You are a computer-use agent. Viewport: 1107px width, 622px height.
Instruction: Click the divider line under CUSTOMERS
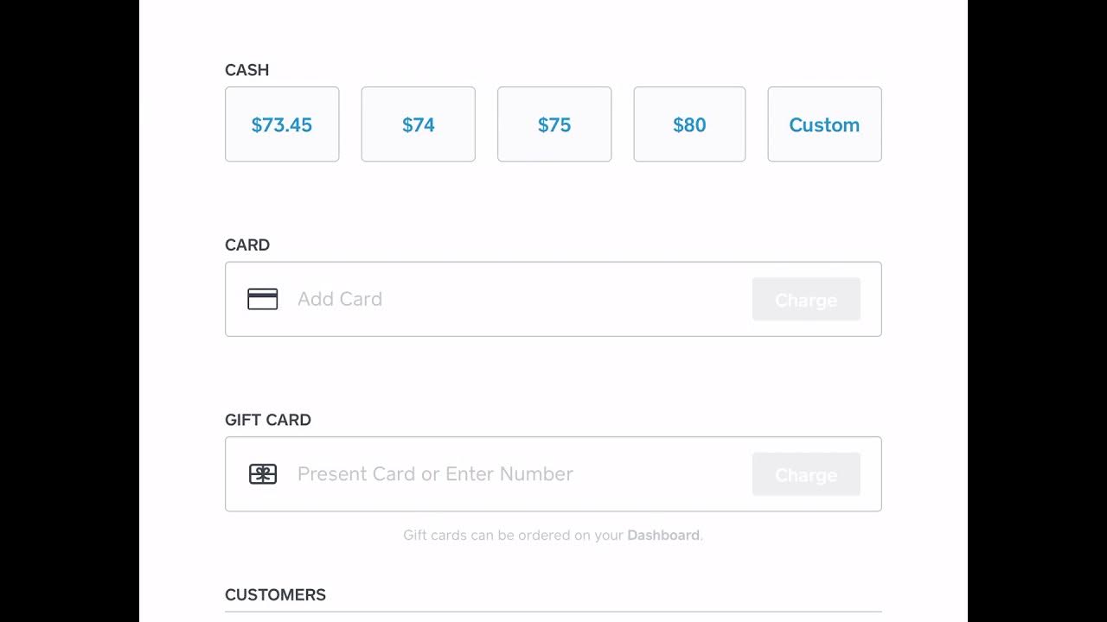point(553,612)
